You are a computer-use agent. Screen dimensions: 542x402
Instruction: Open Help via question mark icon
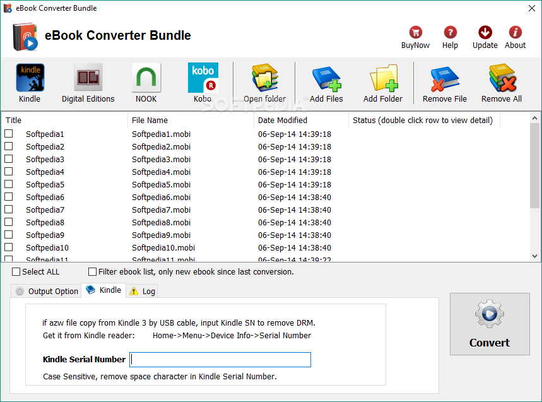coord(451,32)
